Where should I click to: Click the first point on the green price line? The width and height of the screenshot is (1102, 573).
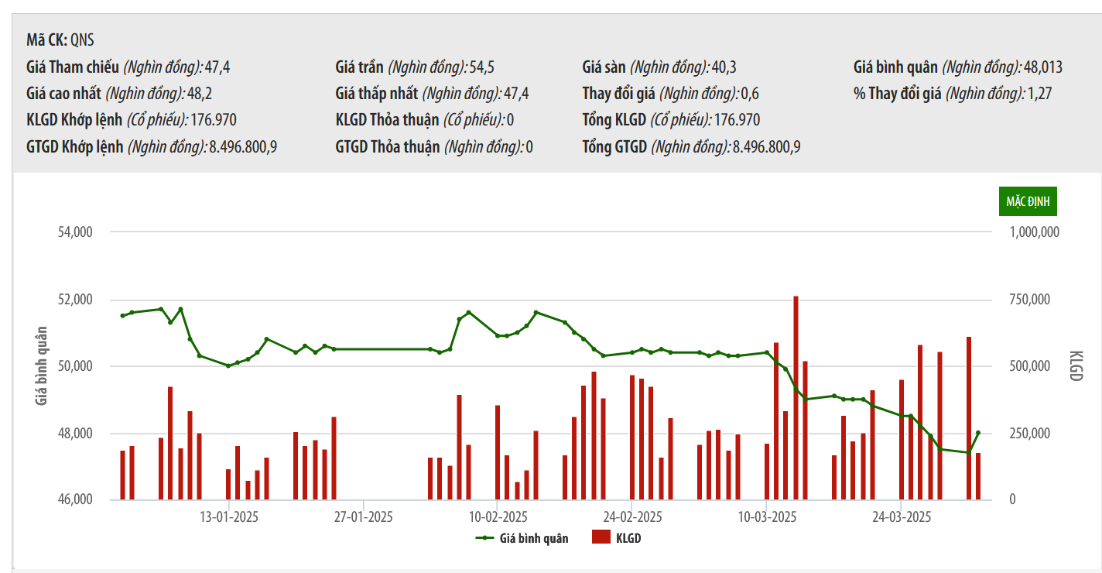[x=122, y=316]
